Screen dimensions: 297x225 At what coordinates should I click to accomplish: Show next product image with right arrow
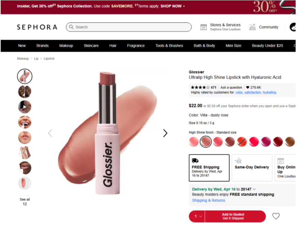pos(165,133)
